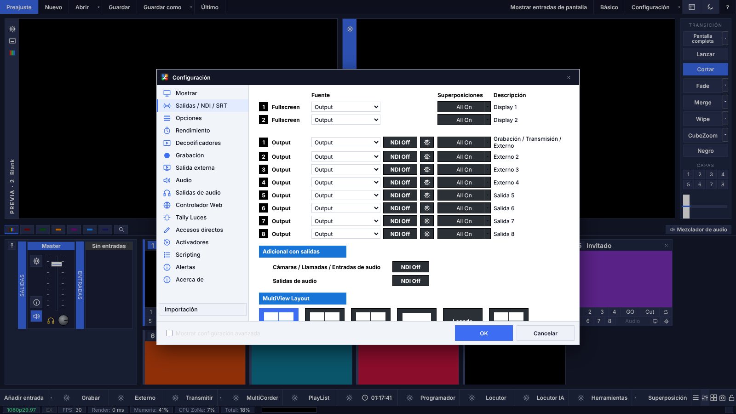The image size is (736, 414).
Task: Check Mostrar configuración avanzada checkbox
Action: tap(169, 333)
